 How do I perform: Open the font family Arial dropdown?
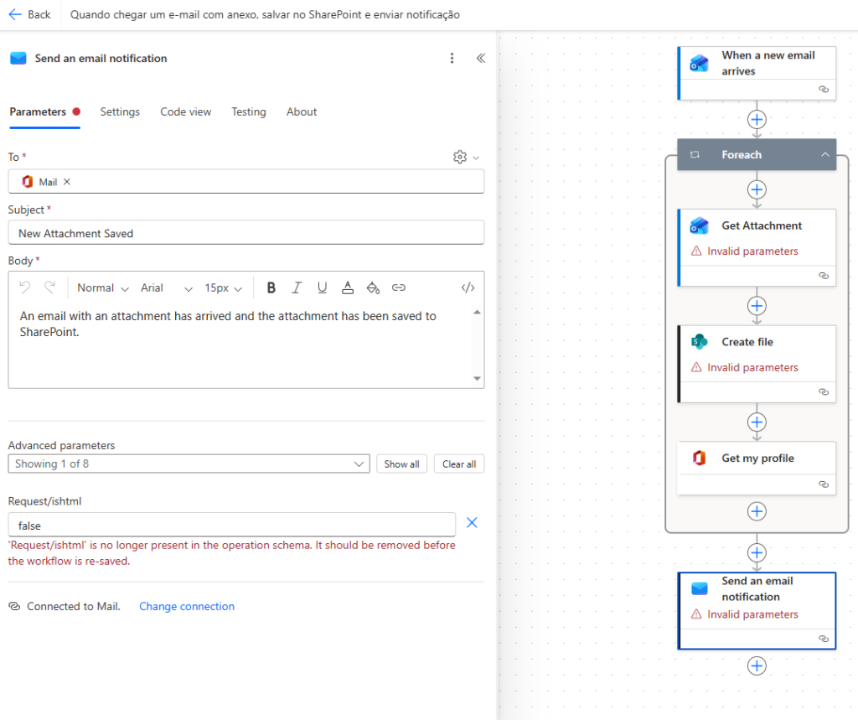coord(166,287)
